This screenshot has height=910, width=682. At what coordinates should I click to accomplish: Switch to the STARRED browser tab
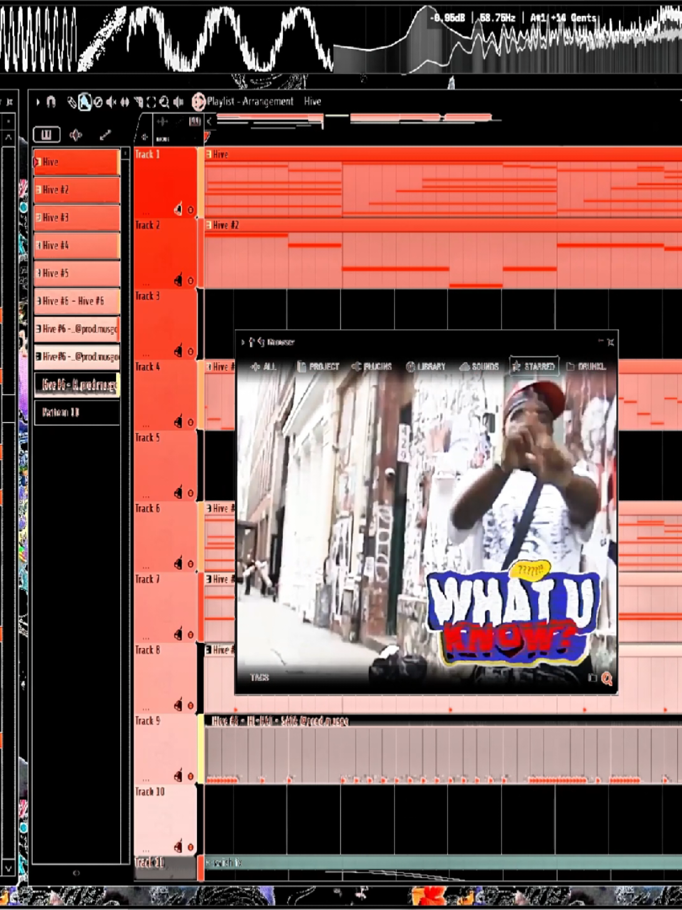tap(534, 366)
